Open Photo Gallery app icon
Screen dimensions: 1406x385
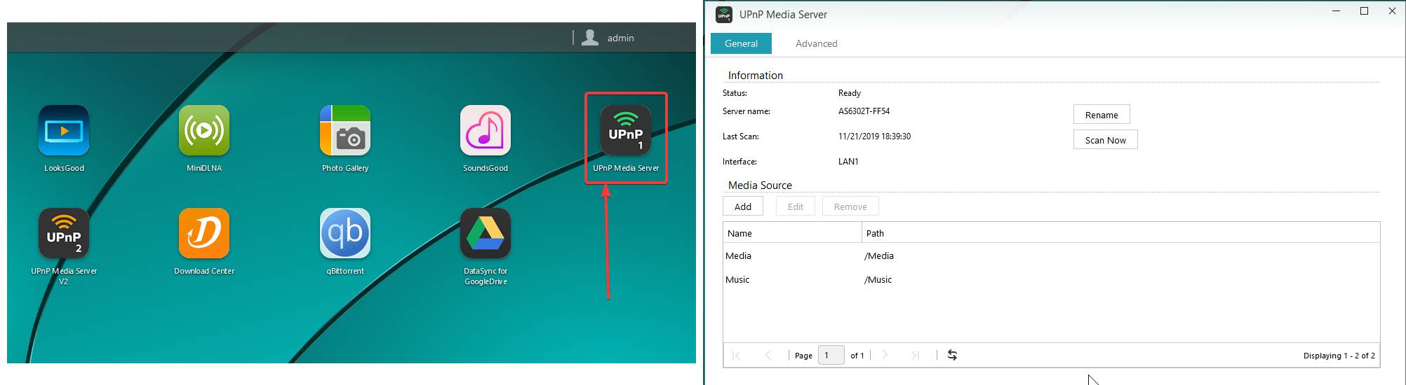[345, 131]
